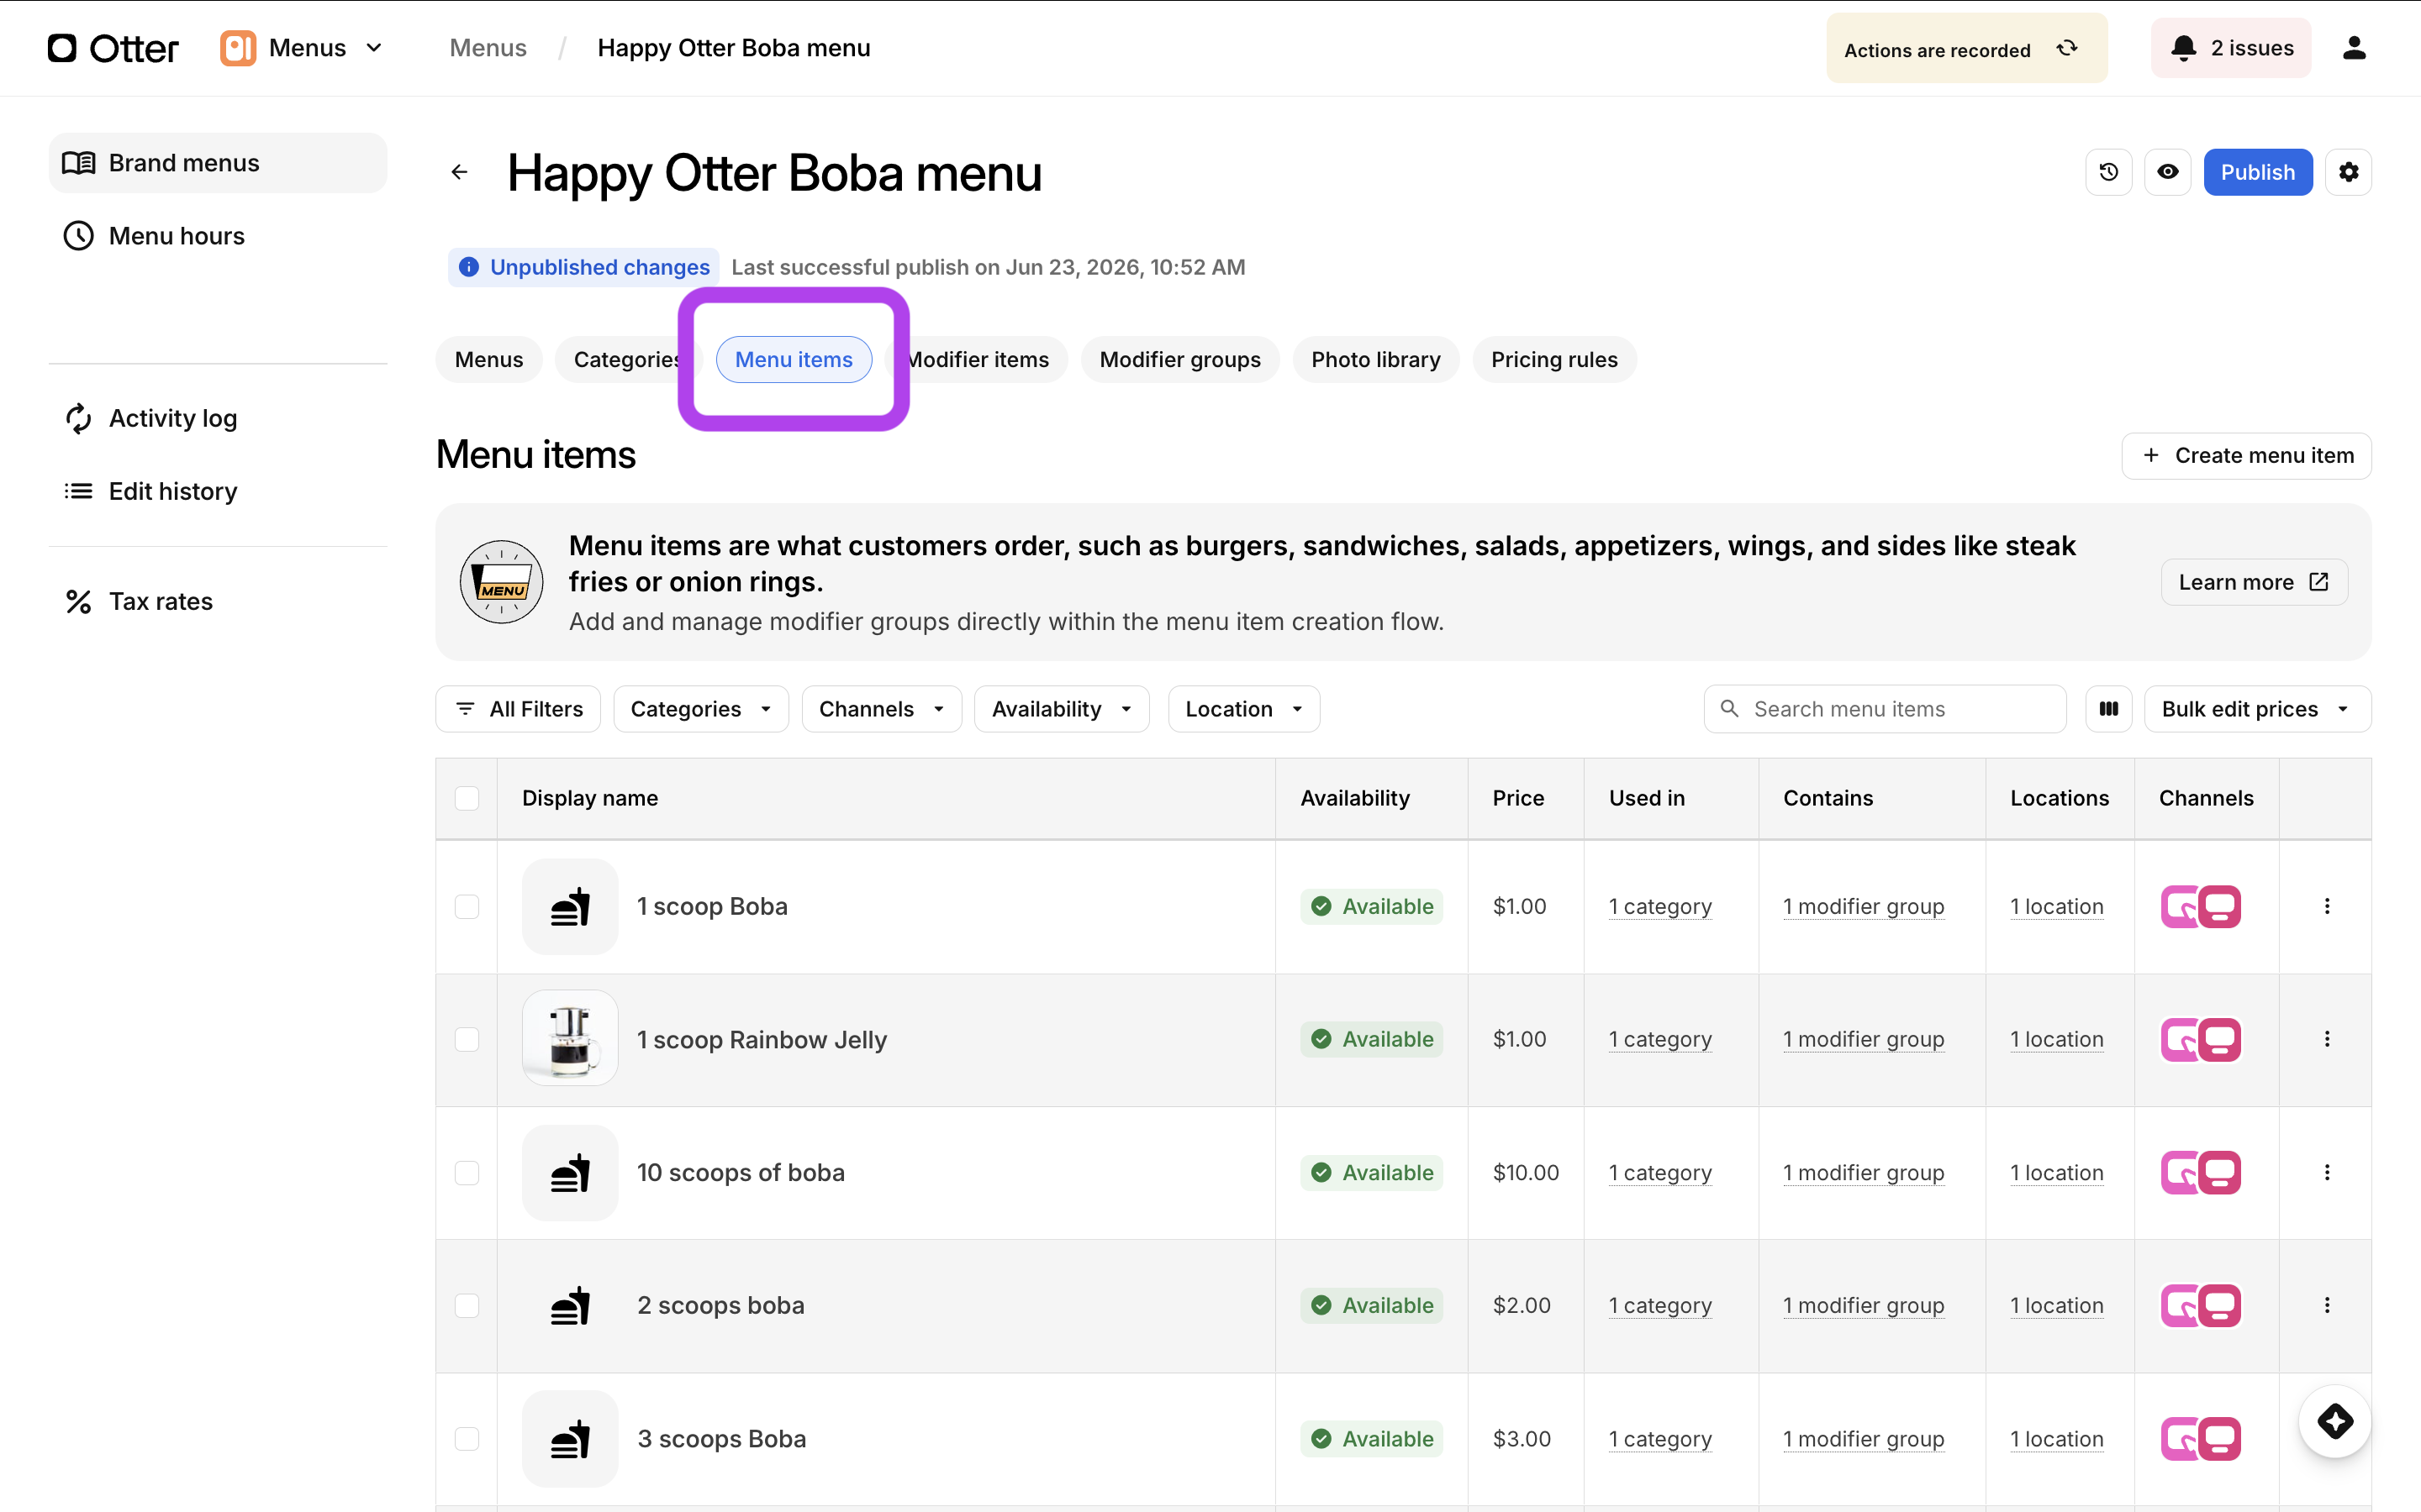The width and height of the screenshot is (2421, 1512).
Task: Open more options for 10 scoops of boba
Action: click(2327, 1172)
